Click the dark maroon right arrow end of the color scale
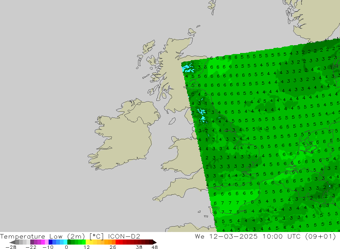The height and width of the screenshot is (249, 340). tap(155, 242)
